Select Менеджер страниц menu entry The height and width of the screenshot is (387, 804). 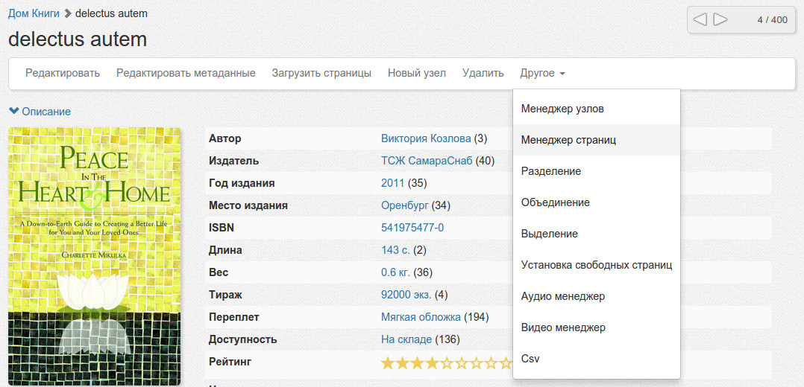pos(568,140)
